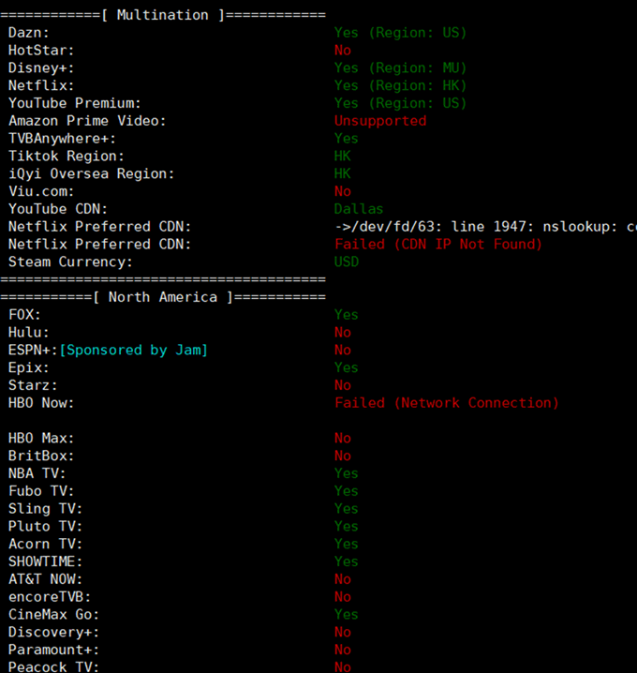
Task: Click the Peacock TV label
Action: 53,667
